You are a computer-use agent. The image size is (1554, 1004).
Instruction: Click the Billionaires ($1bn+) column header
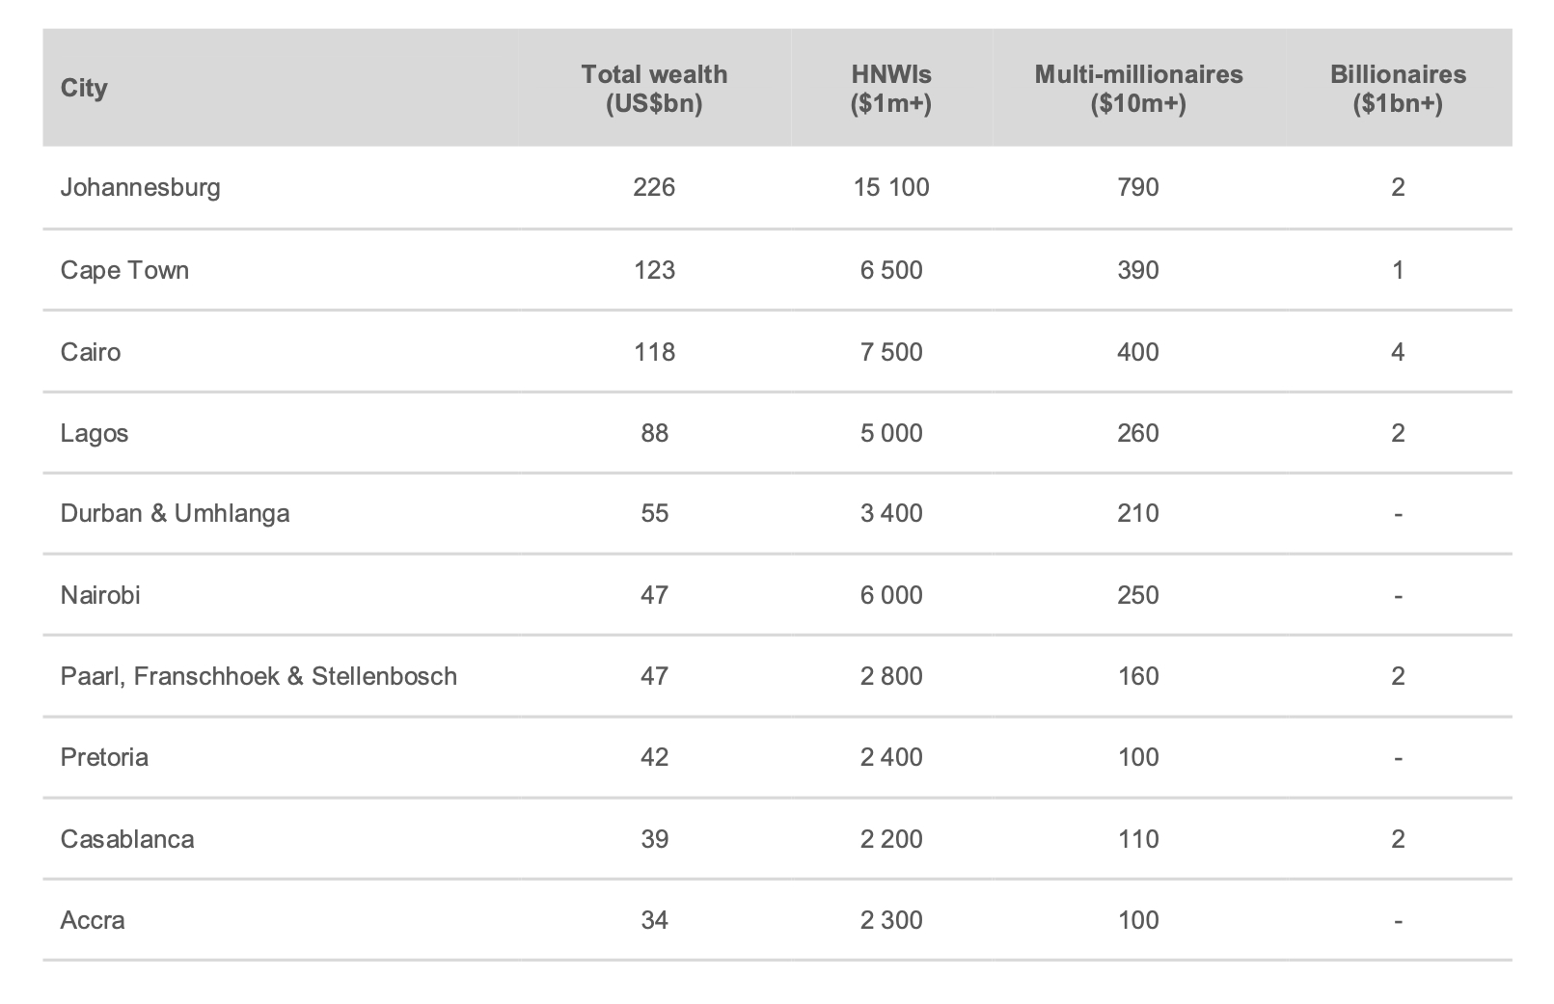(1398, 89)
